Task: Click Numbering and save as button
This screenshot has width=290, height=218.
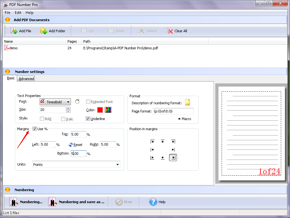Action: pos(76,202)
